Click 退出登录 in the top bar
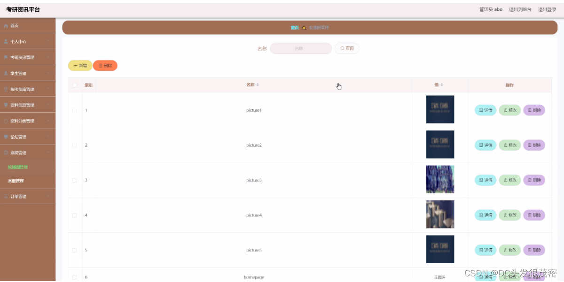564x282 pixels. (x=547, y=9)
